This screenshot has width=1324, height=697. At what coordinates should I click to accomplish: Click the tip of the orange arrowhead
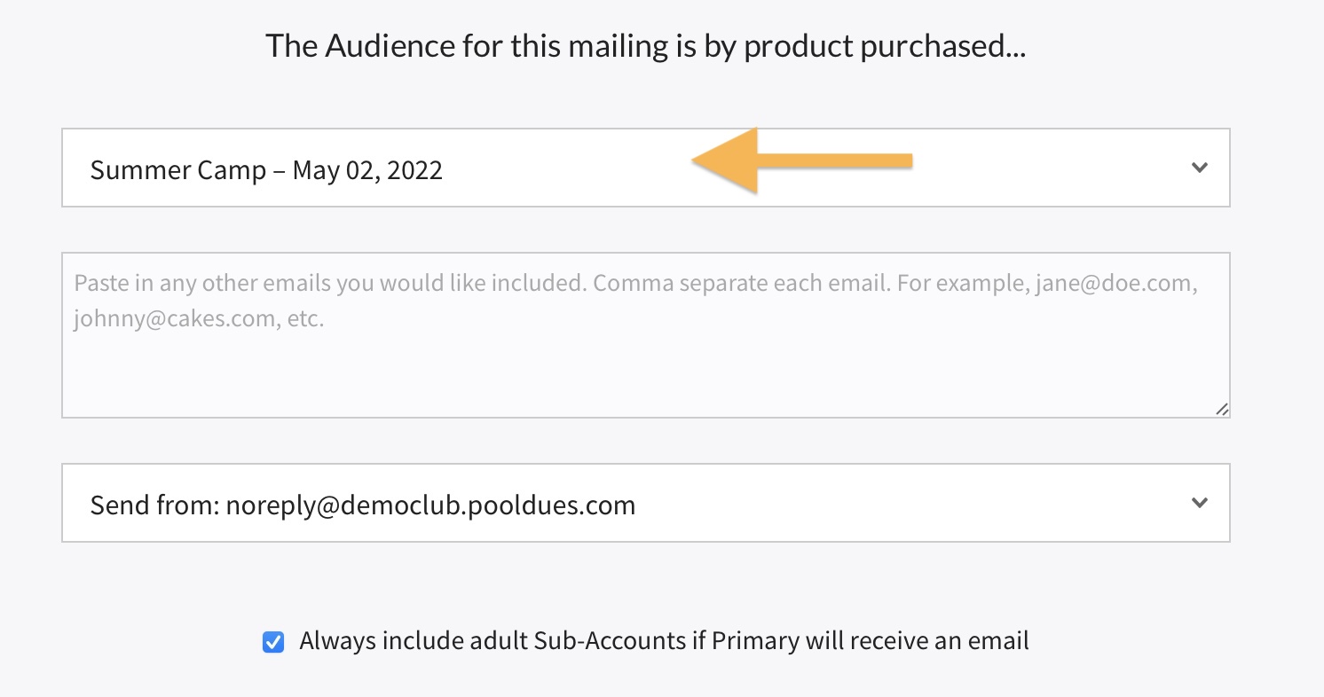[x=695, y=161]
